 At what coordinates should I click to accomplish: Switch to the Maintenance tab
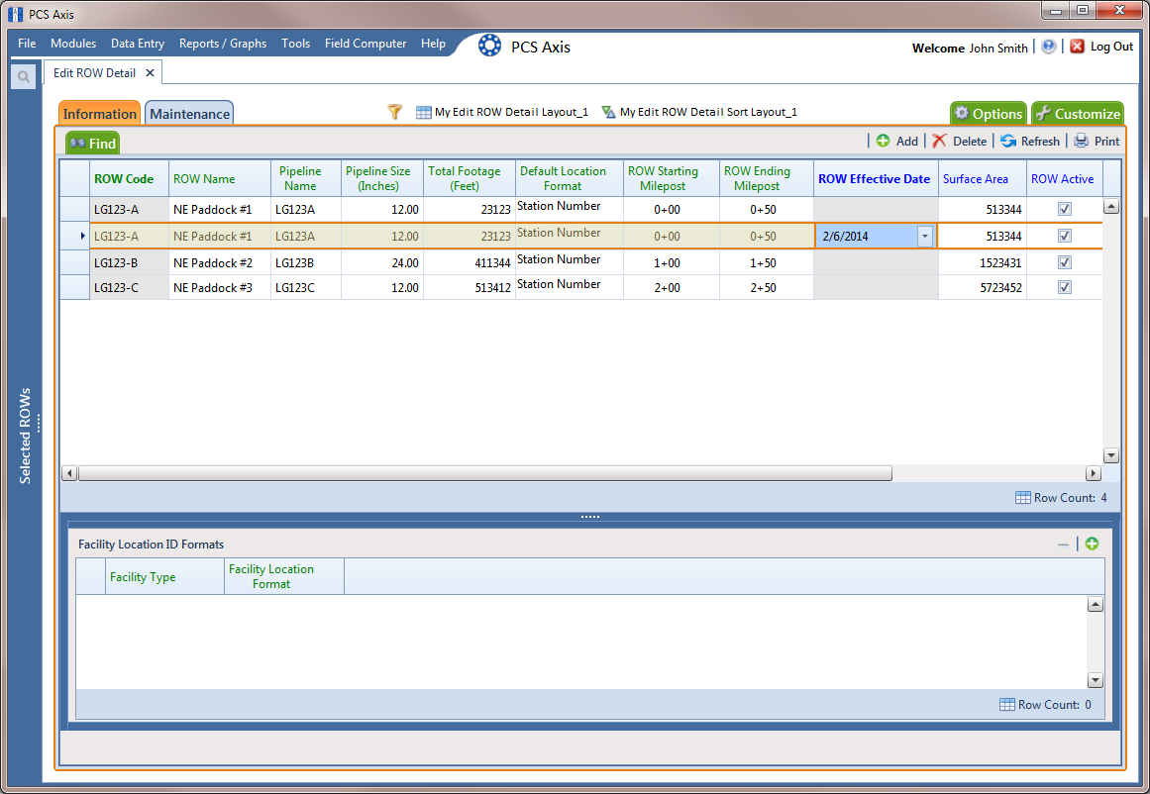coord(190,114)
